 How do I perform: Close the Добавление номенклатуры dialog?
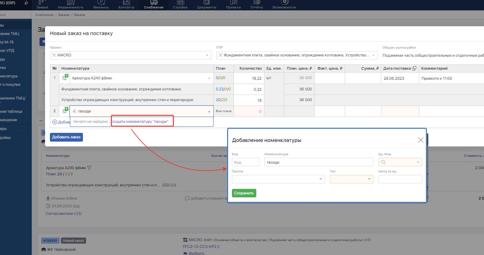[421, 140]
